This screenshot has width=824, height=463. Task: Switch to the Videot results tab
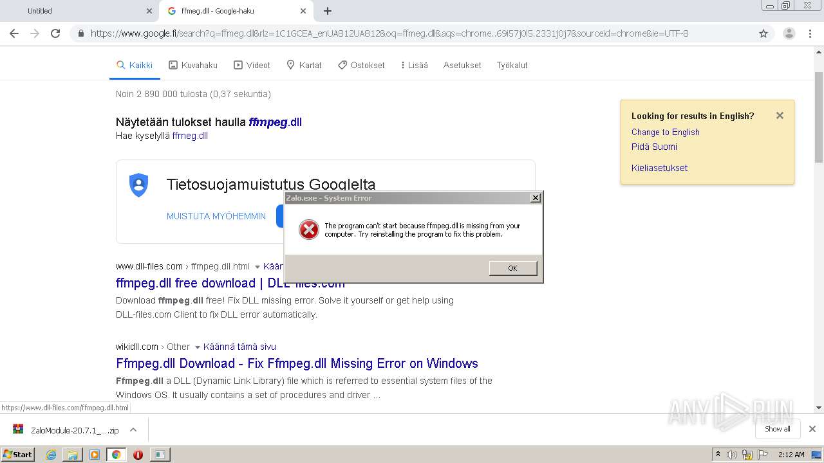[x=252, y=65]
